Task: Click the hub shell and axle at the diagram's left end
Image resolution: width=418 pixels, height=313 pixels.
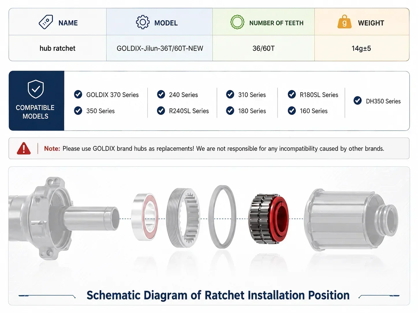Action: click(x=64, y=218)
